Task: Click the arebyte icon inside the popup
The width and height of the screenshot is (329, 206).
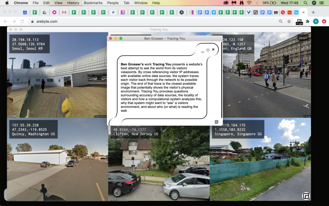Action: click(x=217, y=122)
